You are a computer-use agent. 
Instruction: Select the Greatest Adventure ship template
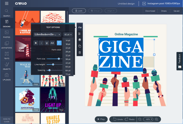pos(27,99)
